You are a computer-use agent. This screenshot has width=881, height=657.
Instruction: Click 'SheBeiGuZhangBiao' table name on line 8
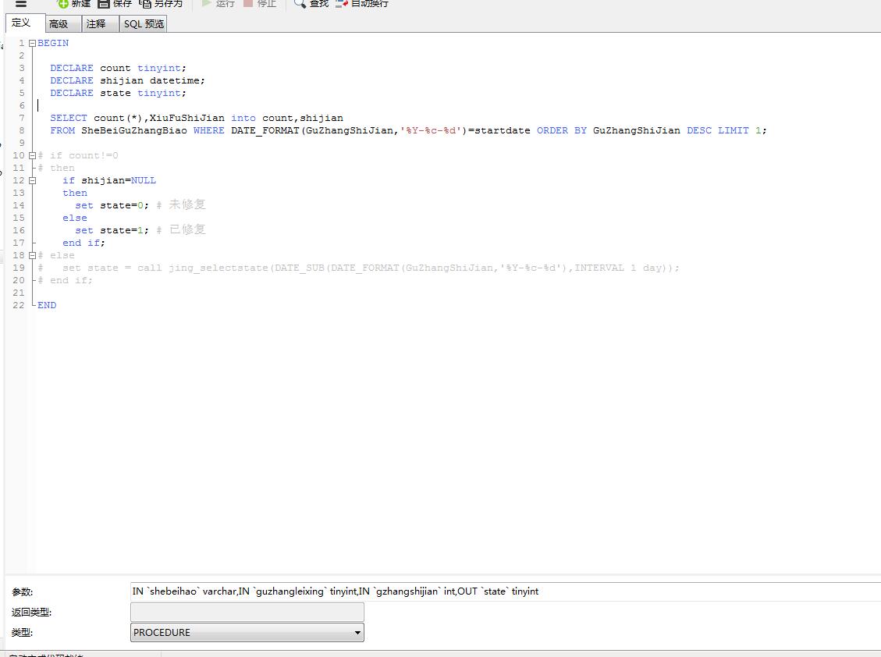coord(133,130)
